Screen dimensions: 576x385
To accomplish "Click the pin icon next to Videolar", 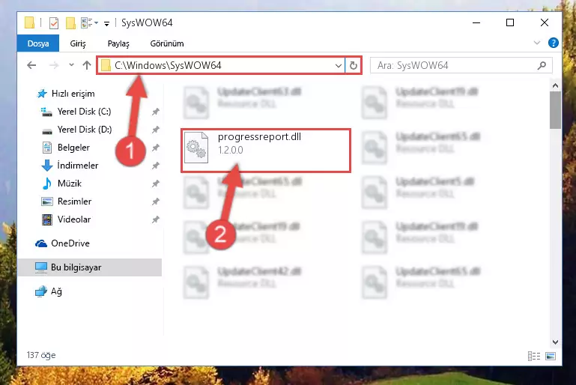I will [156, 219].
